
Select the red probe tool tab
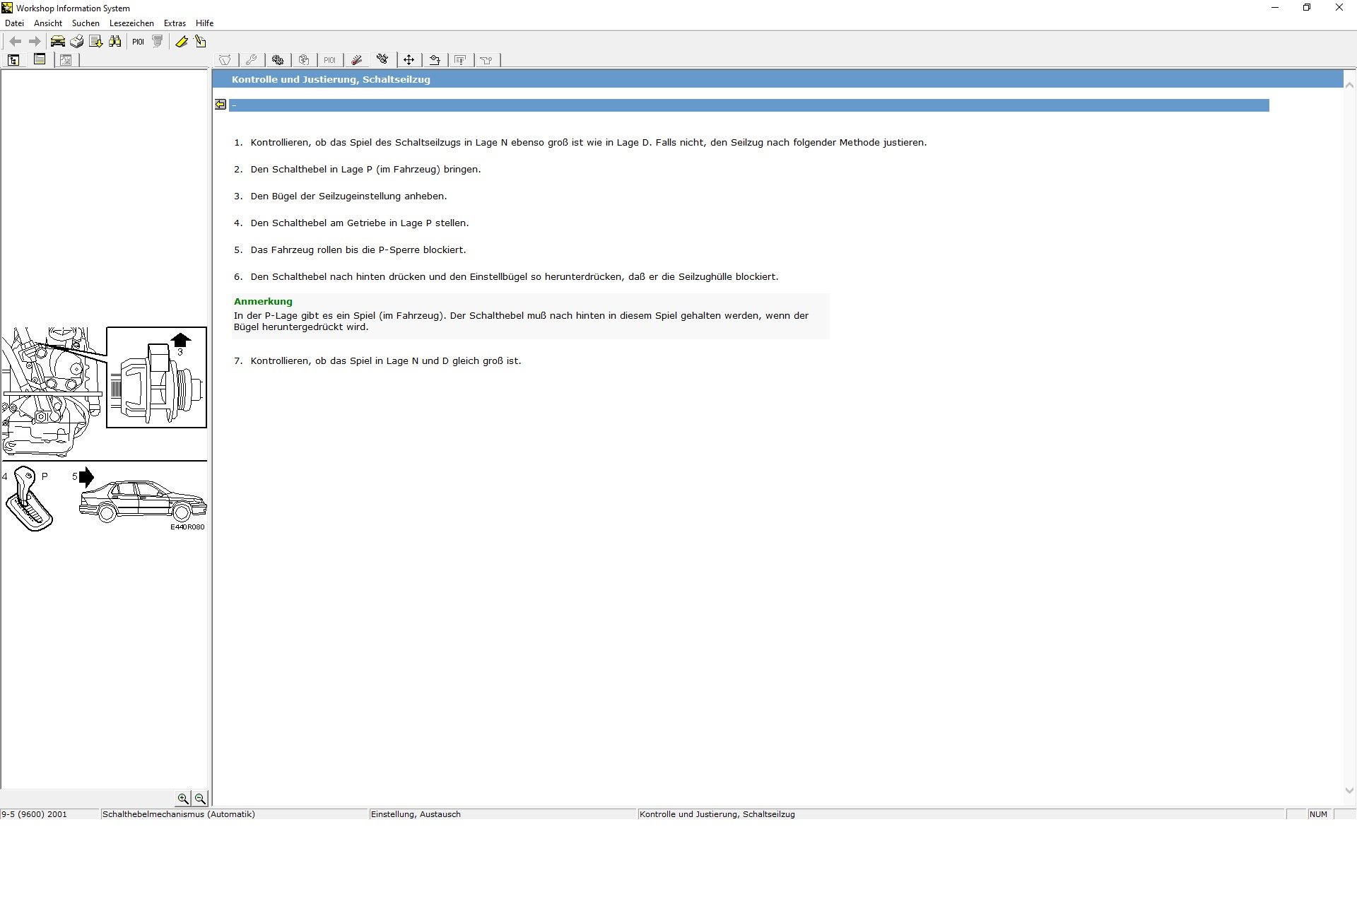tap(356, 60)
